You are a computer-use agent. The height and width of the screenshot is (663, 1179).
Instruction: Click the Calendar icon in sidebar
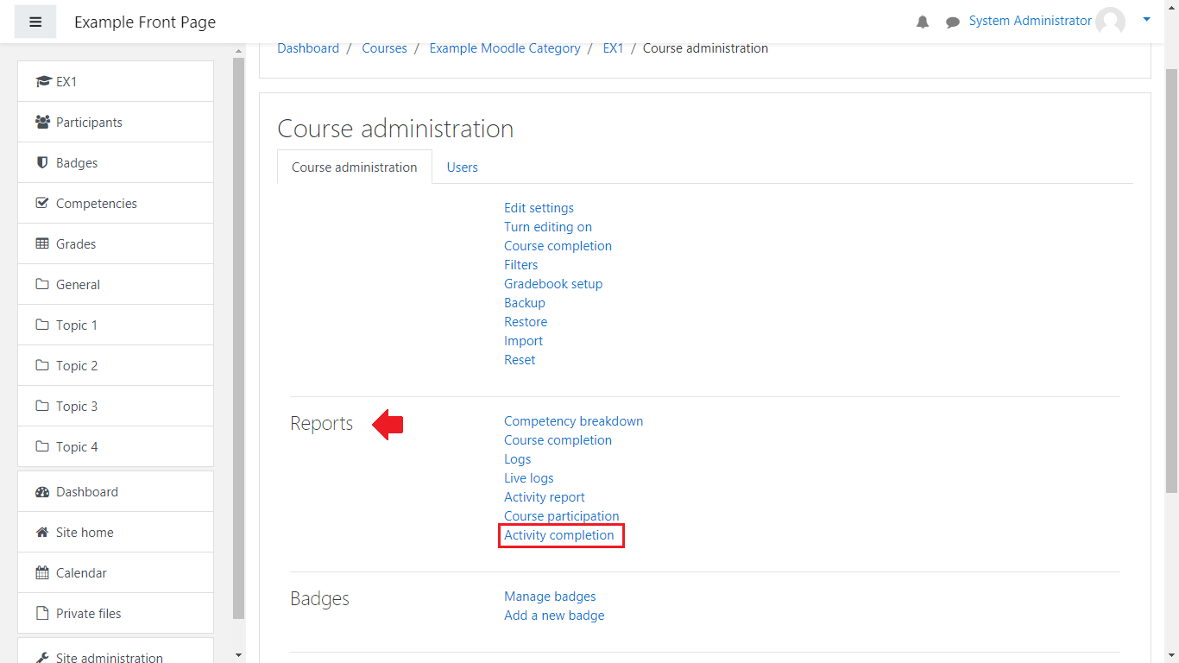42,573
